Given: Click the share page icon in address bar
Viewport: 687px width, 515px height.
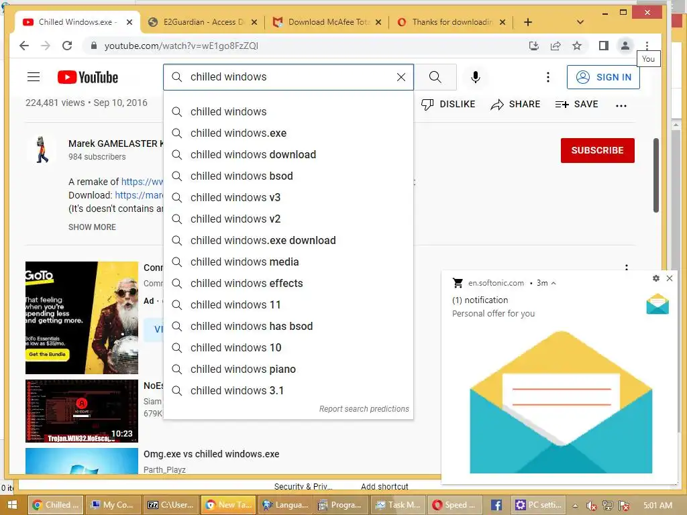Looking at the screenshot, I should (555, 46).
